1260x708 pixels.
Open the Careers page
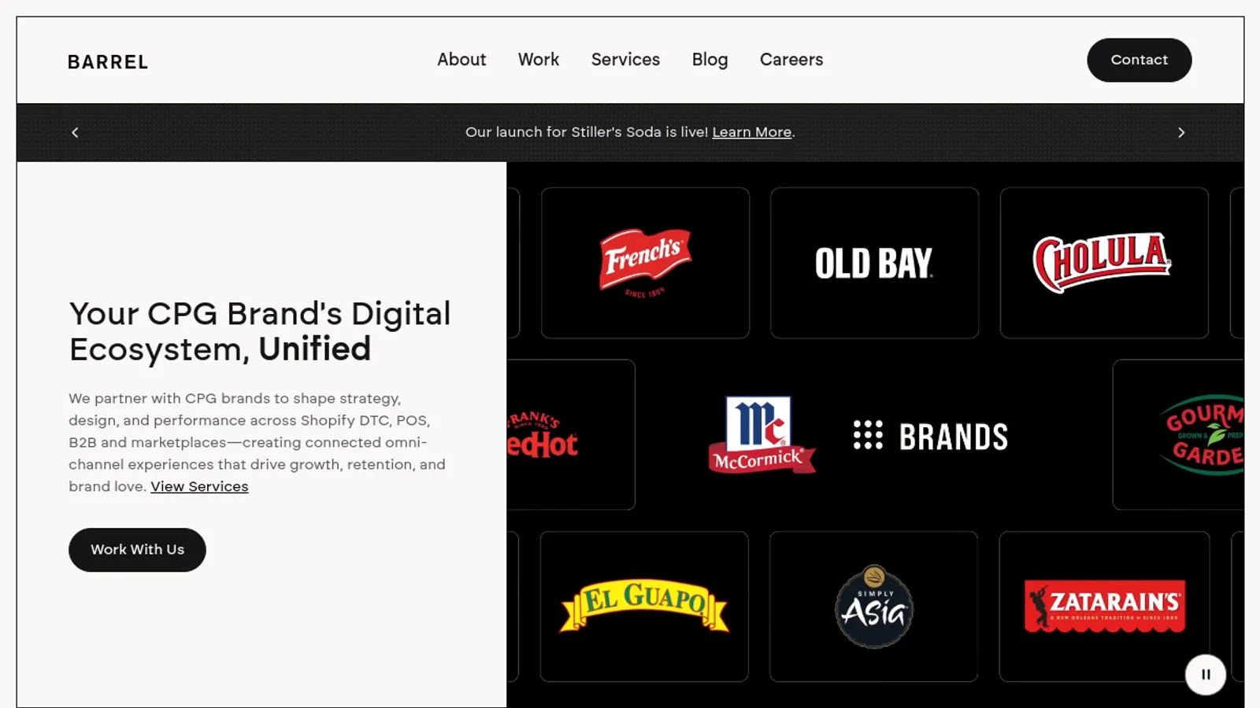coord(791,60)
